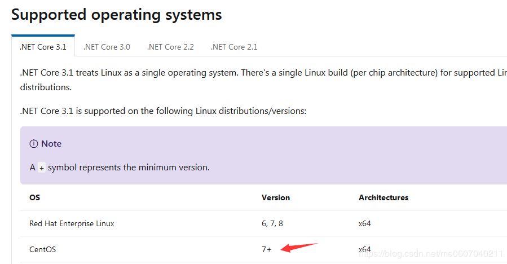Click the plus symbol code badge
The width and height of the screenshot is (507, 264).
pyautogui.click(x=42, y=168)
